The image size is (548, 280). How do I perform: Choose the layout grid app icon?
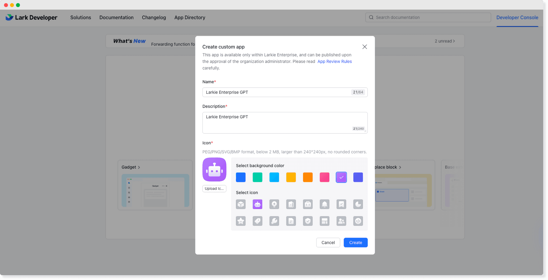click(324, 221)
